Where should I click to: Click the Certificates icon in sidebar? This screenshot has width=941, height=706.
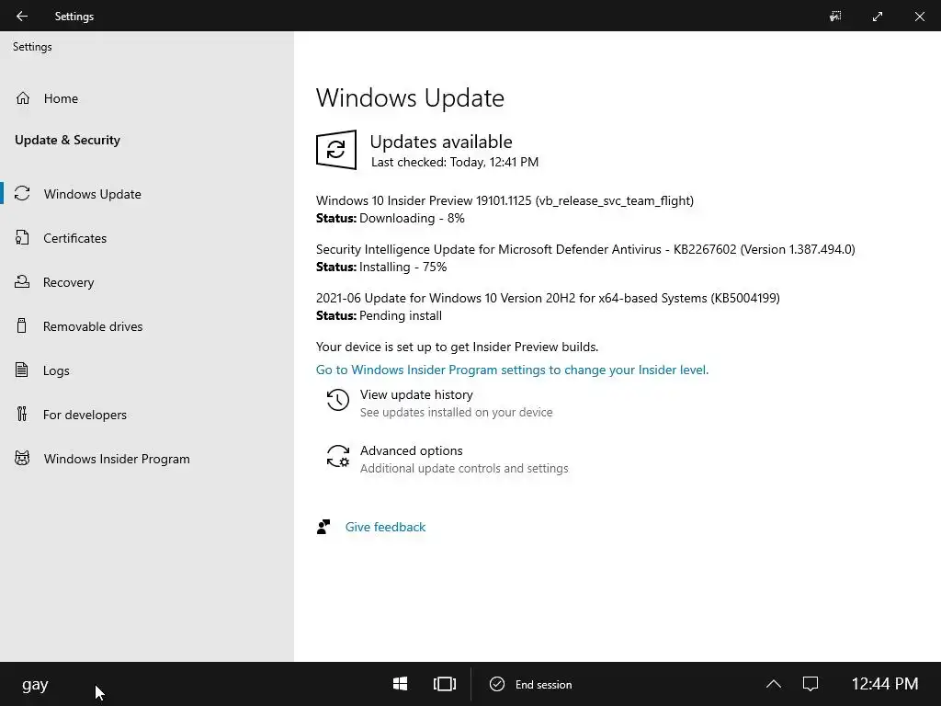pos(22,238)
